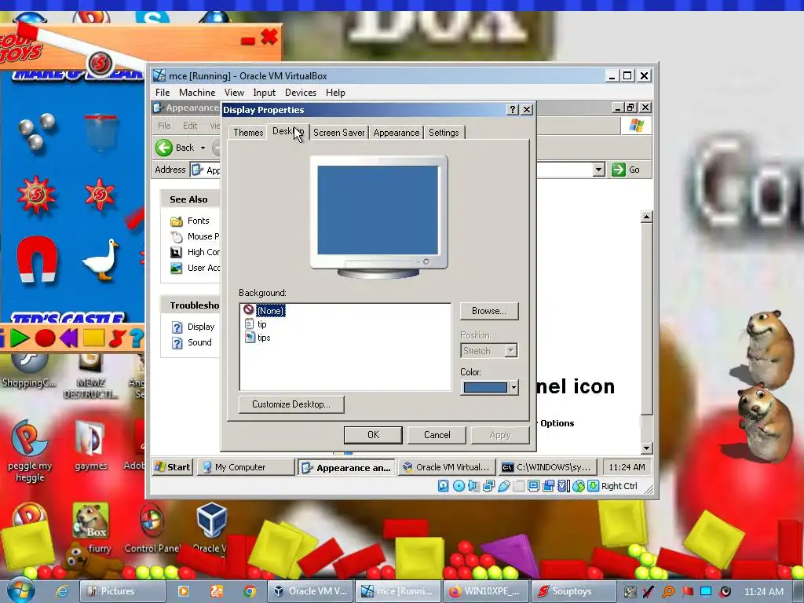Open the fiurry hamster Box desktop icon
Viewport: 804px width, 603px height.
(92, 528)
